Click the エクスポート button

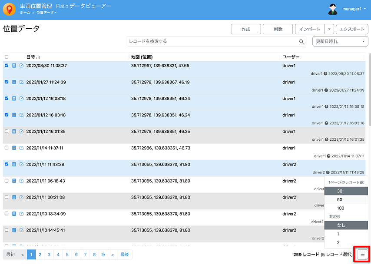(x=352, y=29)
